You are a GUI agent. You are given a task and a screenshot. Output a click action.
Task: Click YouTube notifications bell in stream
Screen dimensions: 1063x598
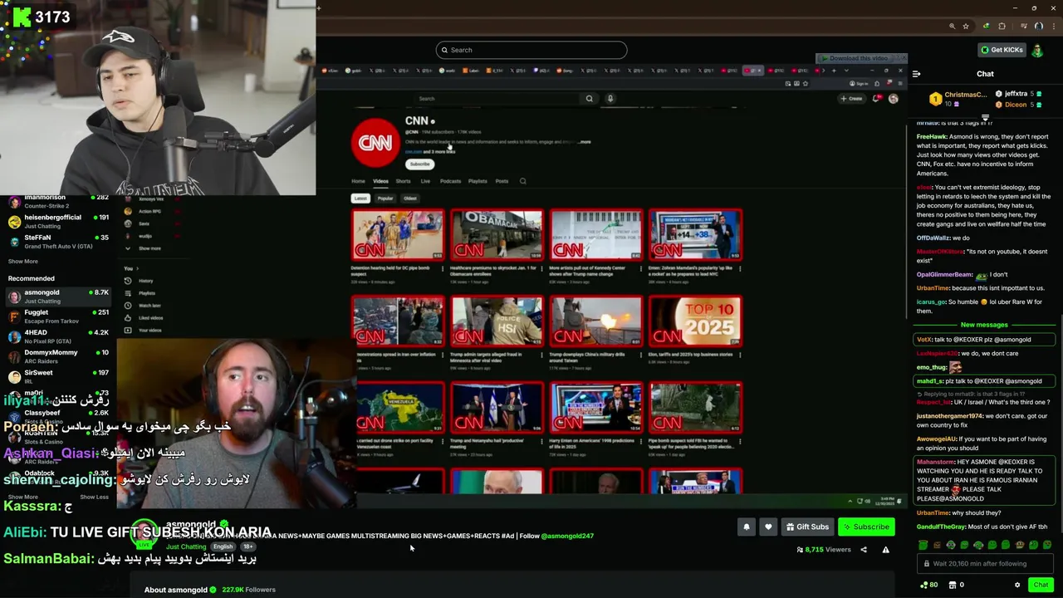(x=877, y=98)
